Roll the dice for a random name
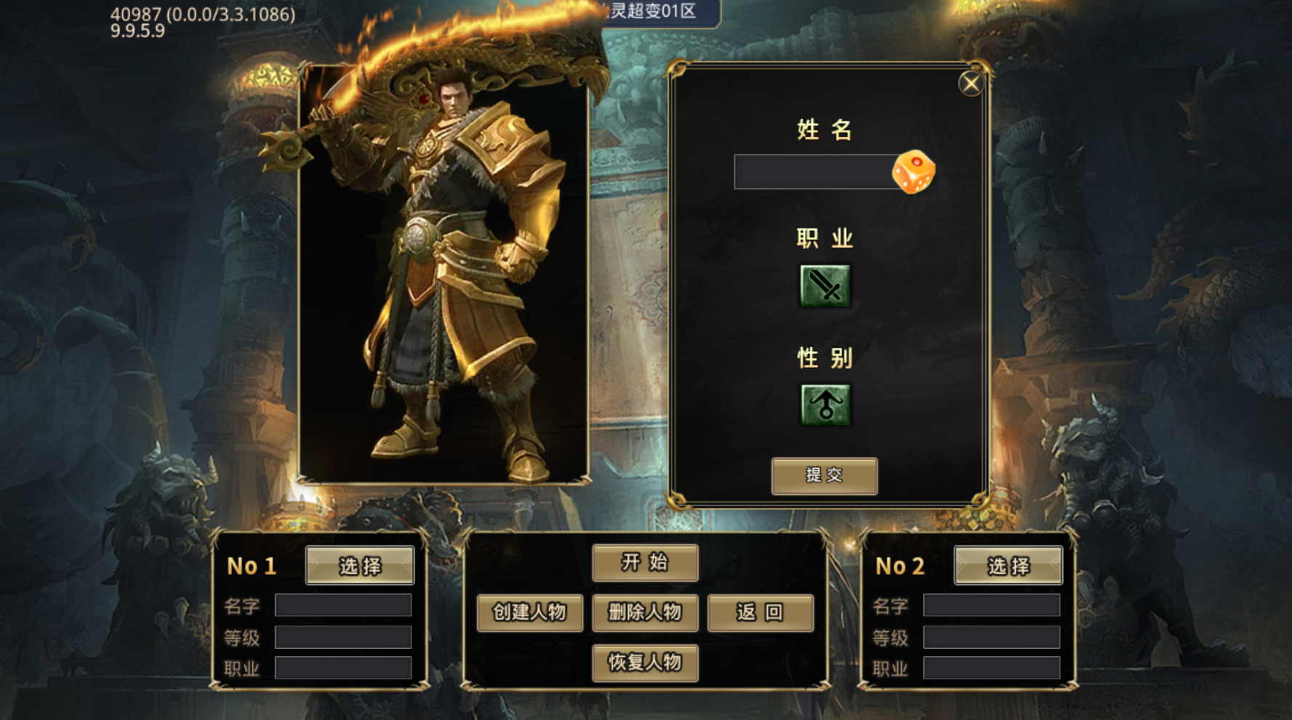The height and width of the screenshot is (720, 1292). click(x=913, y=172)
